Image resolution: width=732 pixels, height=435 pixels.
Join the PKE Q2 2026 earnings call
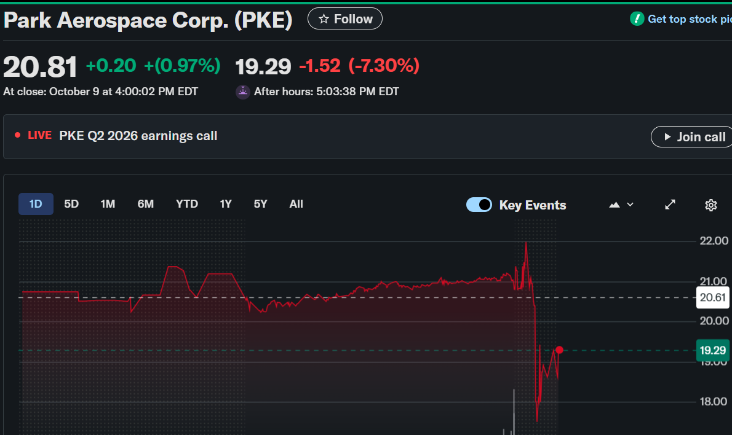pos(692,137)
